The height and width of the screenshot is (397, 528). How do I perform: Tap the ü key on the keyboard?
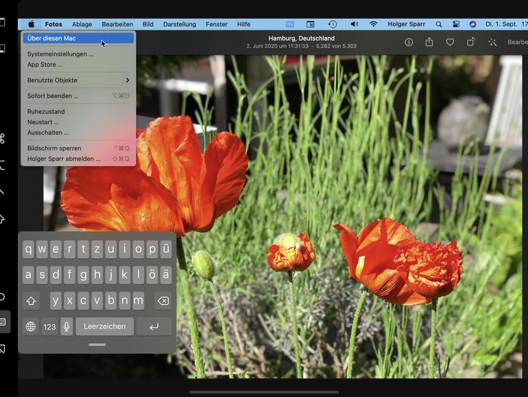pos(166,249)
